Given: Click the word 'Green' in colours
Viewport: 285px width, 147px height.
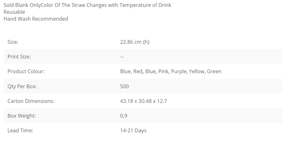Looking at the screenshot, I should click(214, 72).
